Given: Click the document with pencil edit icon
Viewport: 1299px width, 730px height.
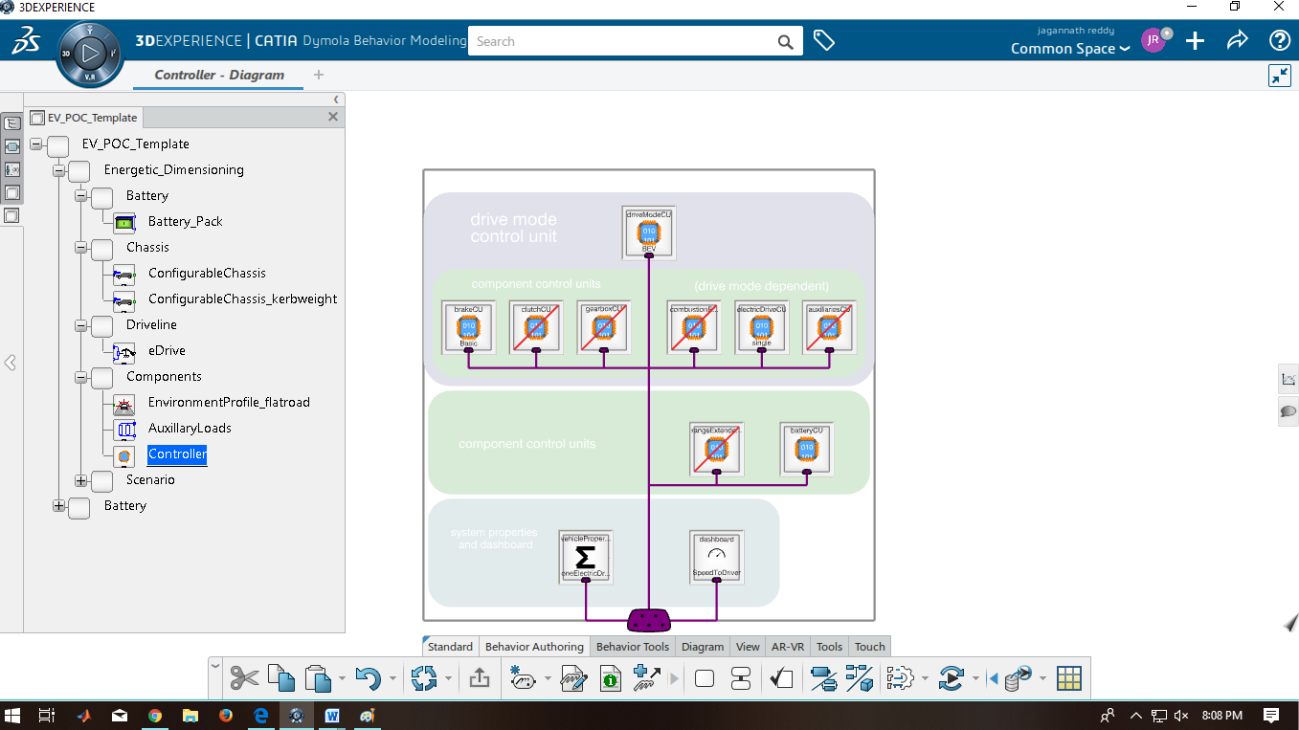Looking at the screenshot, I should tap(572, 679).
